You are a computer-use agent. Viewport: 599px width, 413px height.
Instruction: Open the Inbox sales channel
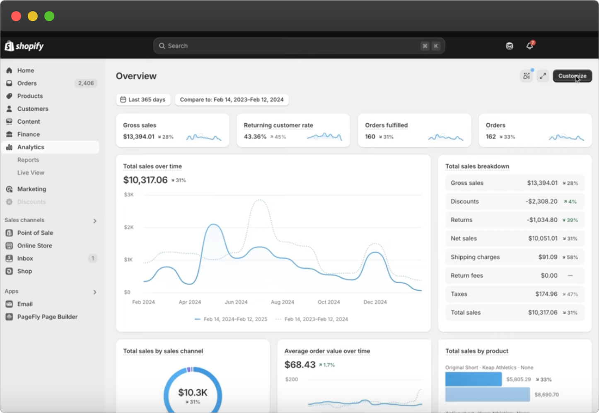(x=25, y=258)
